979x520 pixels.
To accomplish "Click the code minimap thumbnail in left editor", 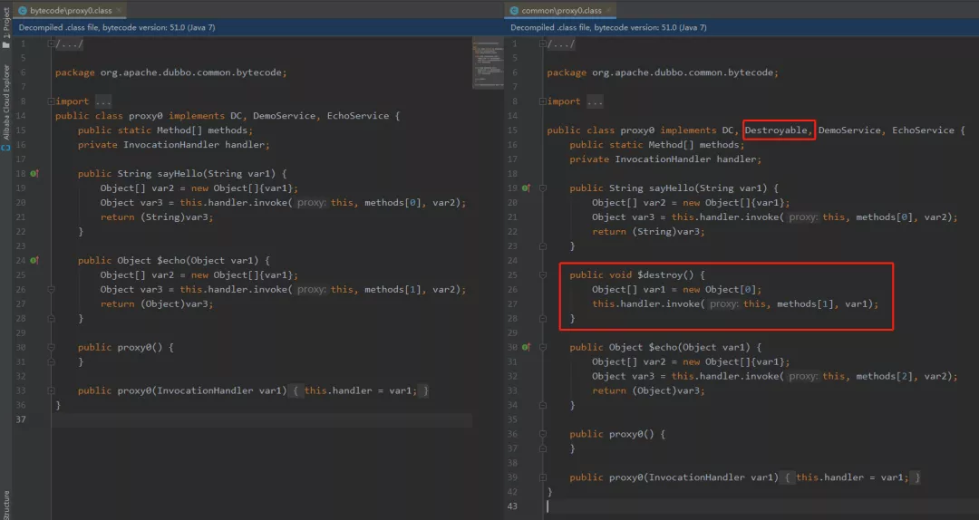I will pyautogui.click(x=488, y=63).
